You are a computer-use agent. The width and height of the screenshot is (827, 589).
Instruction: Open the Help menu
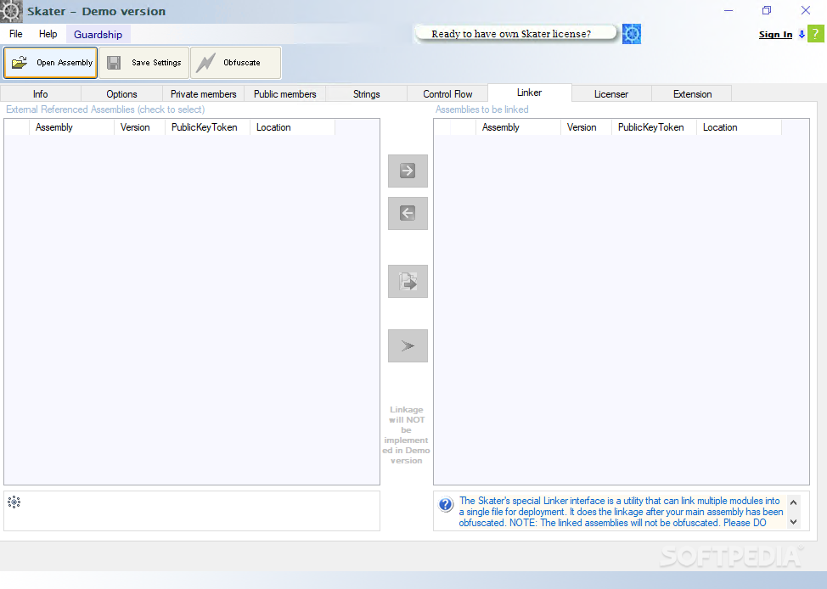pos(48,34)
